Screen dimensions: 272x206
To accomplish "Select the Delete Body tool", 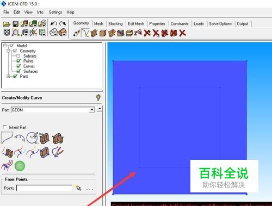I will tap(174, 33).
